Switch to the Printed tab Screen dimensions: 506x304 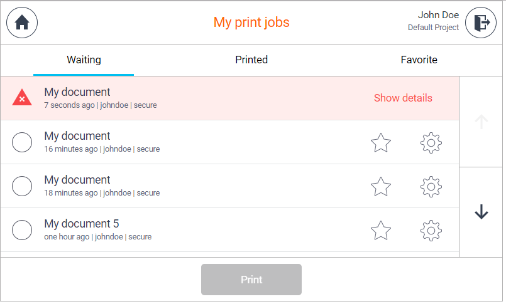(251, 60)
